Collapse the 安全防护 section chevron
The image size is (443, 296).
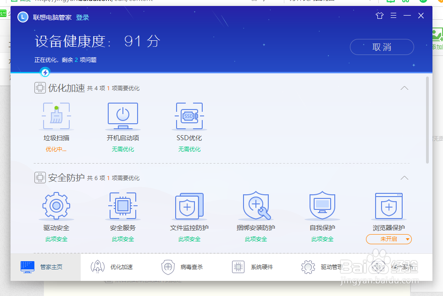pos(404,178)
